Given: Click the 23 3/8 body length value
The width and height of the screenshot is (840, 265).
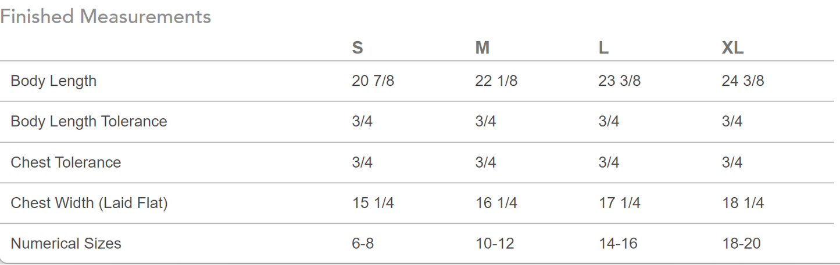Looking at the screenshot, I should point(619,81).
